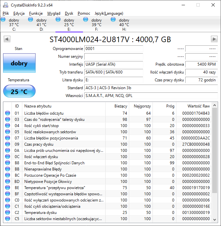Select raw value 000200020002
221x226 pixels.
click(x=196, y=175)
